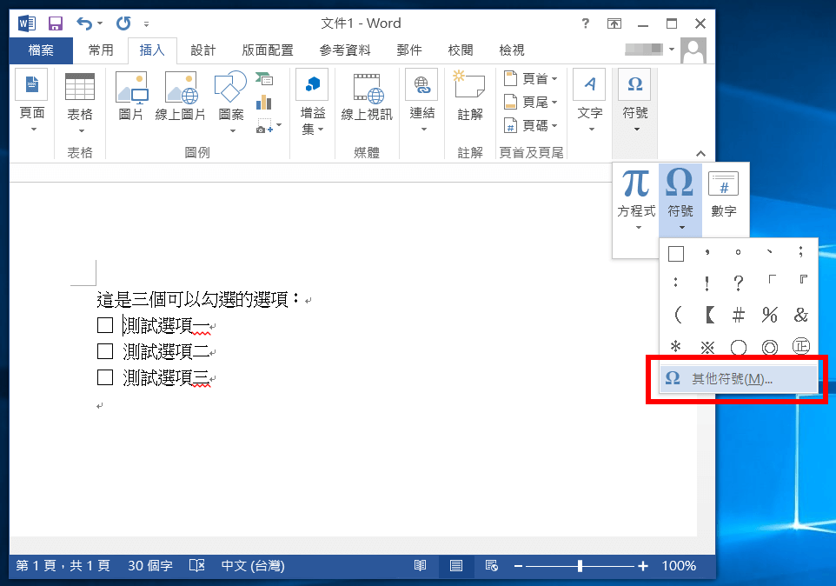Switch to the 常用 ribbon tab

click(100, 50)
